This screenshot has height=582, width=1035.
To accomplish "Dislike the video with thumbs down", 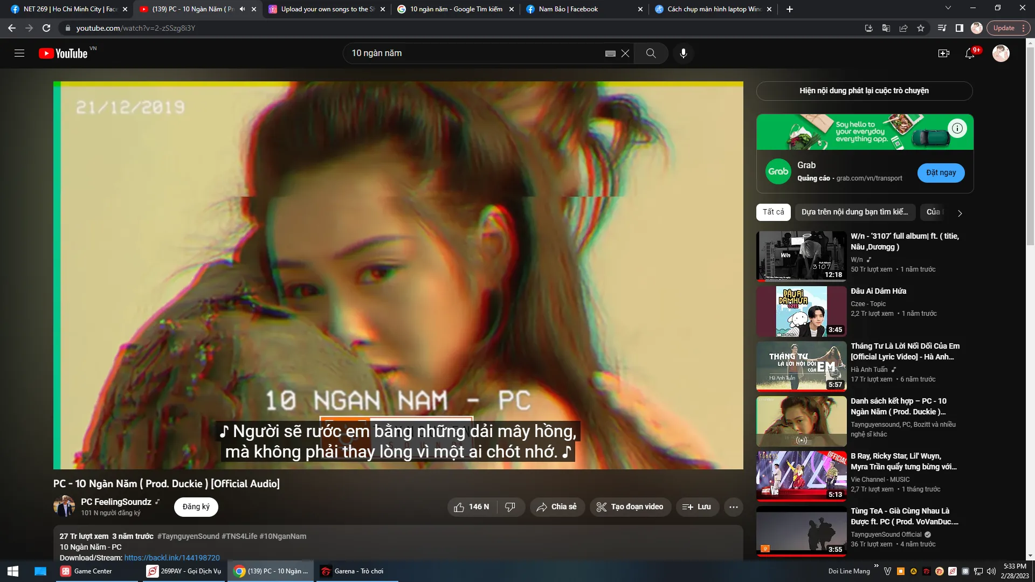I will (x=510, y=507).
